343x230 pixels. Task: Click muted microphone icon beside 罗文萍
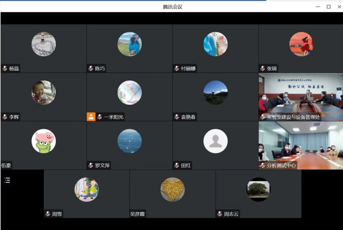click(x=91, y=166)
